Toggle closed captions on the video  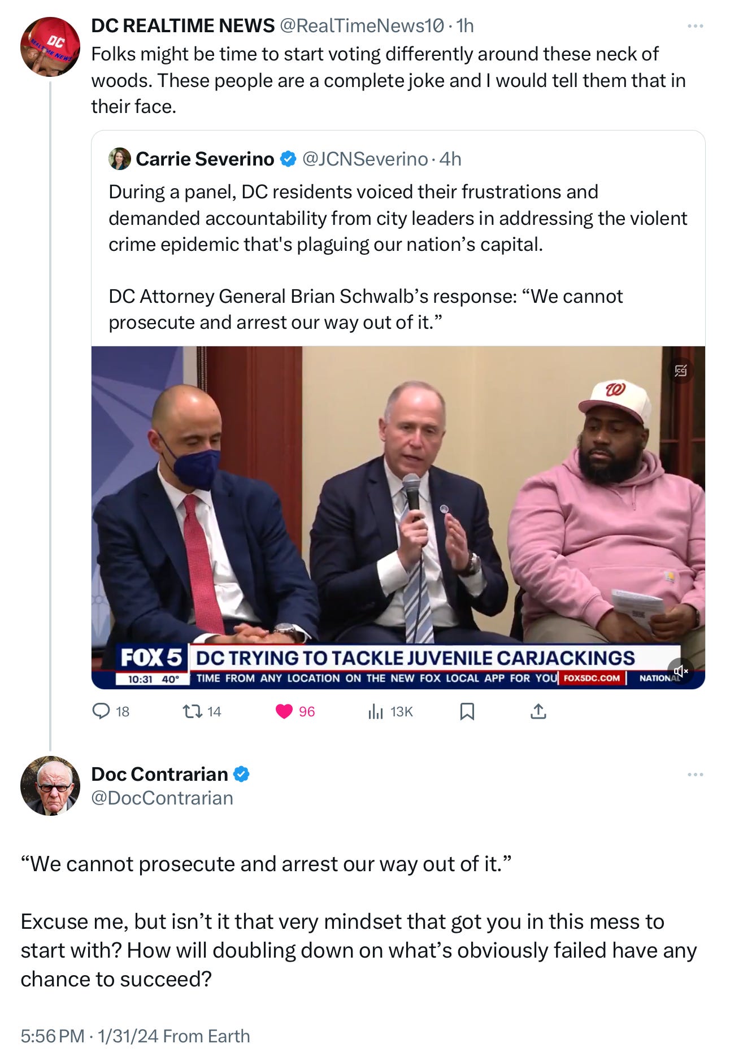pyautogui.click(x=680, y=371)
